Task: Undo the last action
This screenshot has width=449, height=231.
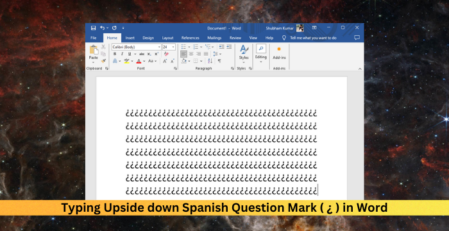Action: pos(102,28)
